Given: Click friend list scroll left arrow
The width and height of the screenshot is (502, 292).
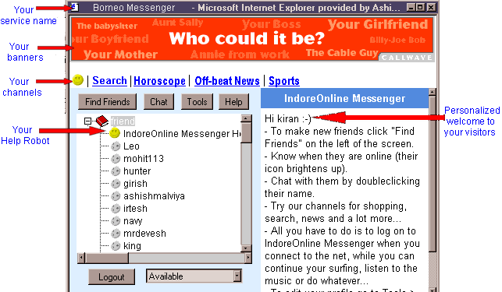Looking at the screenshot, I should coord(81,258).
